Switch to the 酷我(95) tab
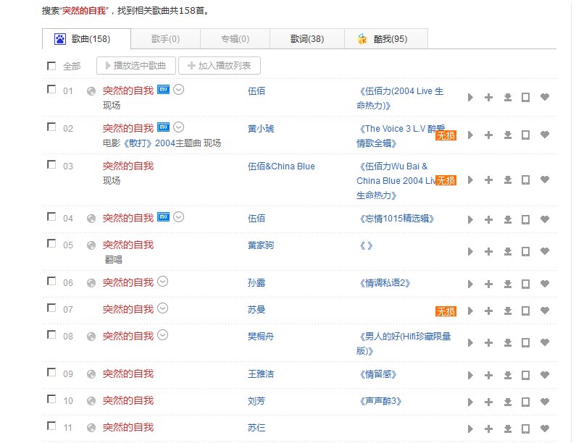The image size is (576, 443). tap(386, 39)
